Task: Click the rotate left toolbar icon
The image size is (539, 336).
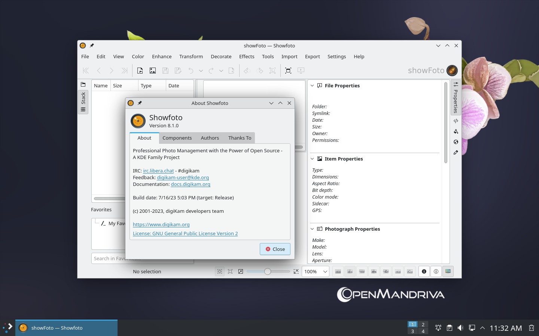Action: point(247,71)
